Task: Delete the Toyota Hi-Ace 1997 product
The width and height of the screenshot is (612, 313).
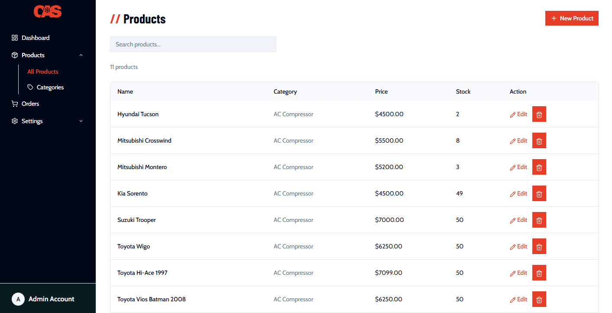Action: [539, 273]
